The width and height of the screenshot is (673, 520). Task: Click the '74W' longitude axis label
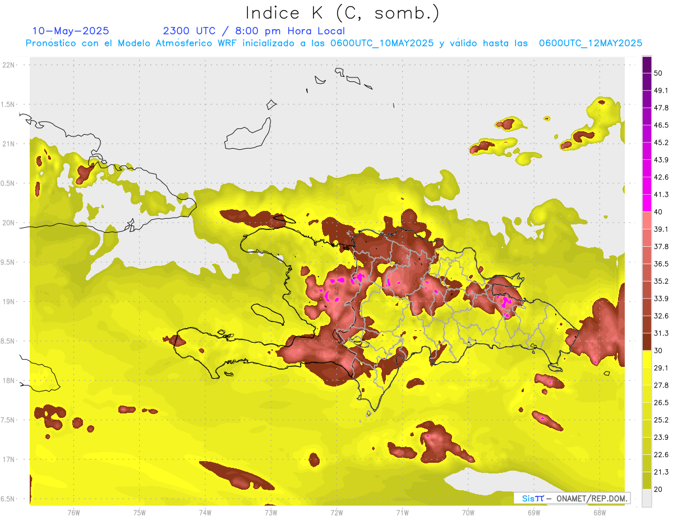pos(205,513)
